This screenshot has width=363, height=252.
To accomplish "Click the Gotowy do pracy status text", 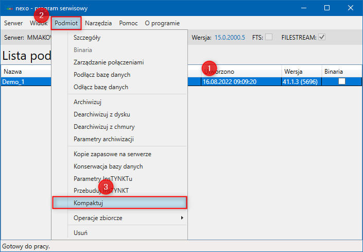I will [26, 246].
